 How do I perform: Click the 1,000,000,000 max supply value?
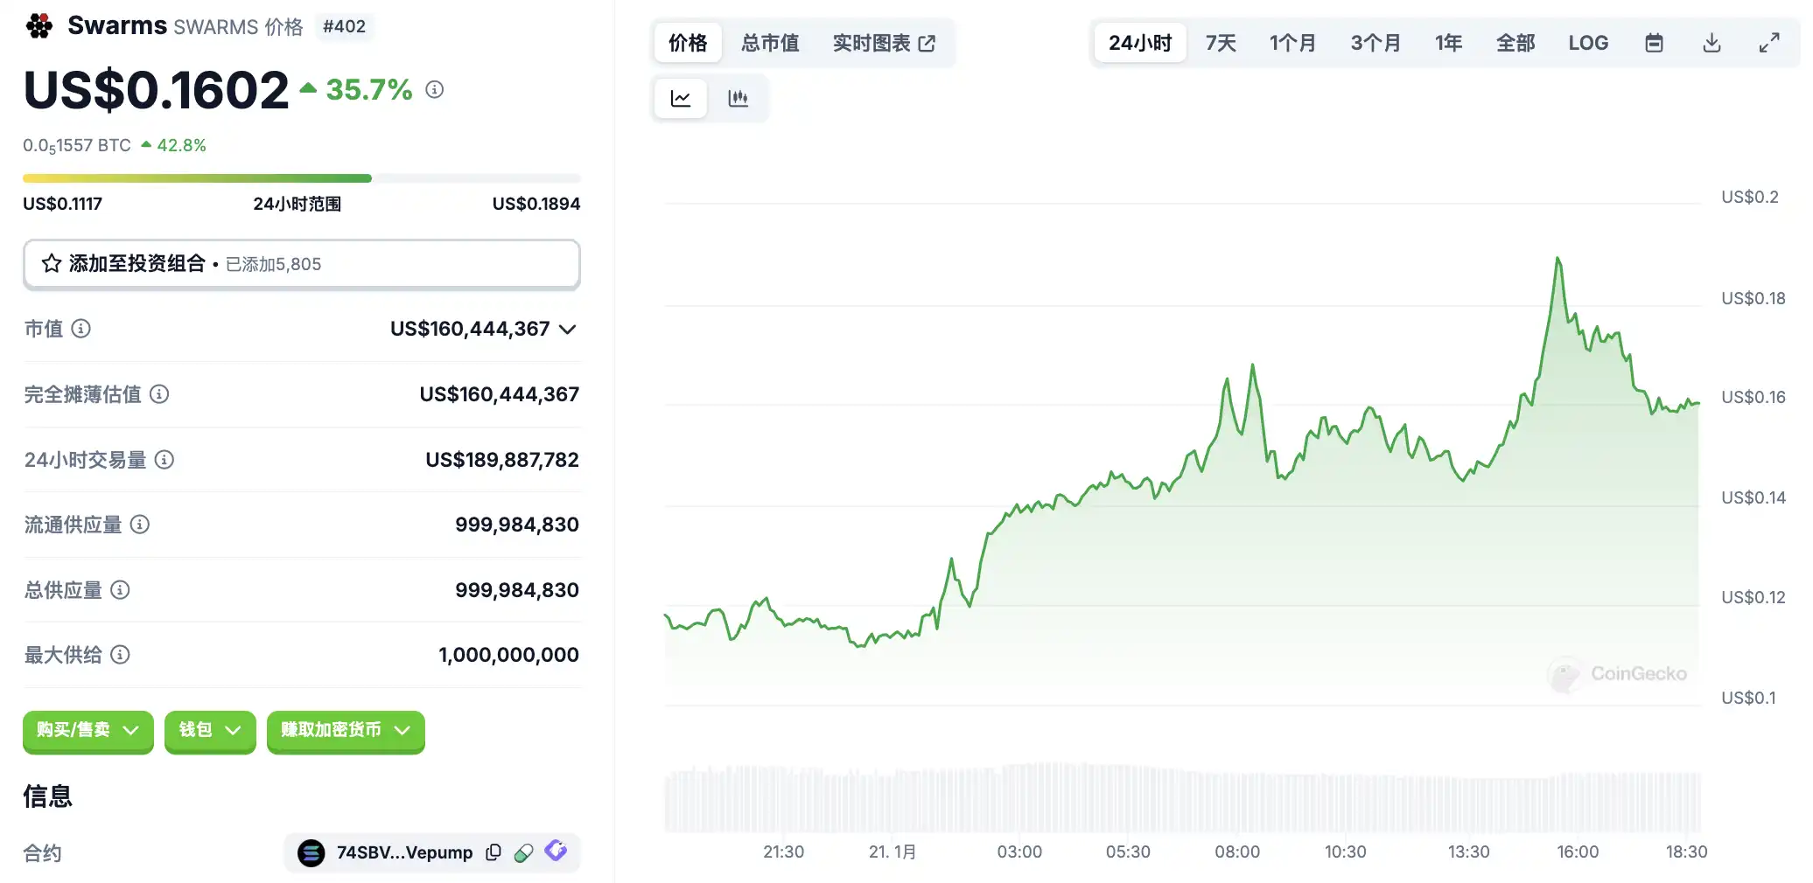508,655
